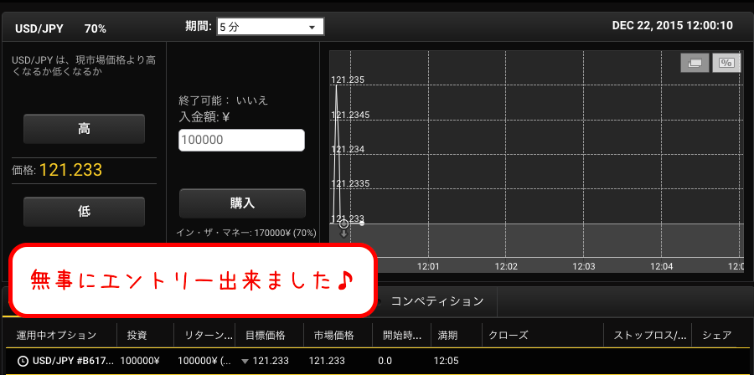Viewport: 754px width, 375px height.
Task: Click the クローズ column header
Action: 509,335
